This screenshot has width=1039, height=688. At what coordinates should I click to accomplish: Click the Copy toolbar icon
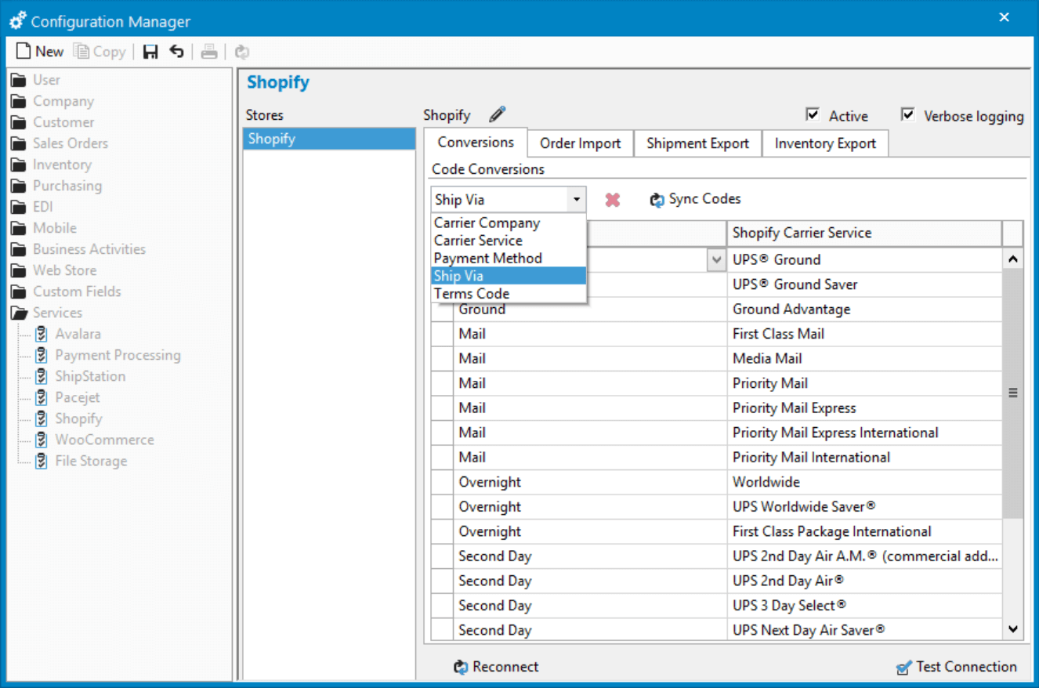[81, 52]
